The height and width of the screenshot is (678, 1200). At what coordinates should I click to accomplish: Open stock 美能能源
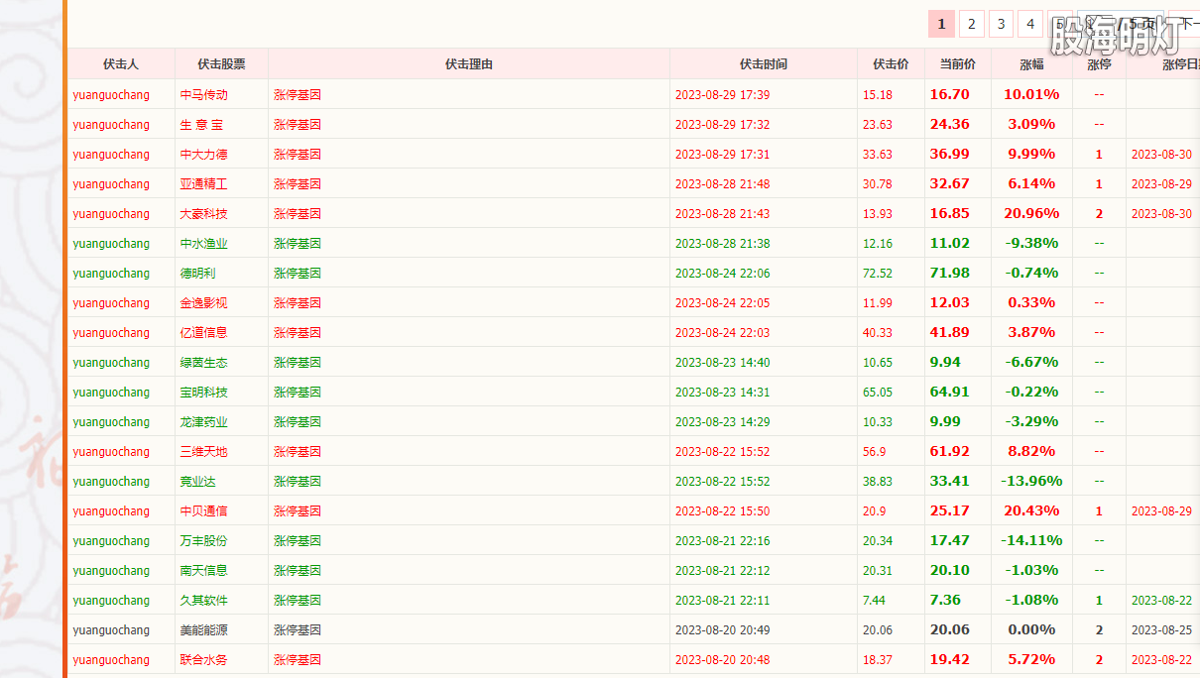pyautogui.click(x=203, y=630)
